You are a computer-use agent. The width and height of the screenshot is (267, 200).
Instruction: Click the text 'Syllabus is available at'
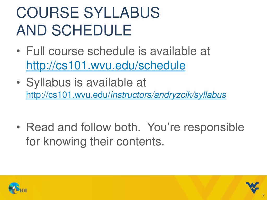click(86, 83)
